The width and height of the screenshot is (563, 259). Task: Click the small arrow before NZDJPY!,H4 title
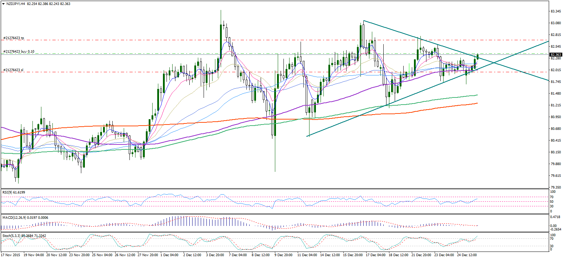tap(3, 4)
